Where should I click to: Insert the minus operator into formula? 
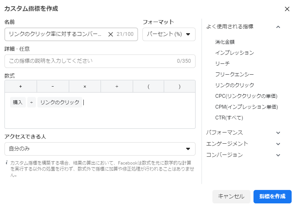click(53, 86)
